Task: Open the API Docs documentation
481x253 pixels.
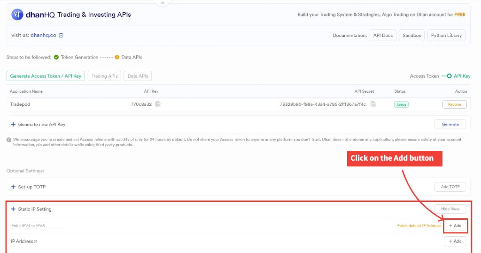Action: [383, 36]
